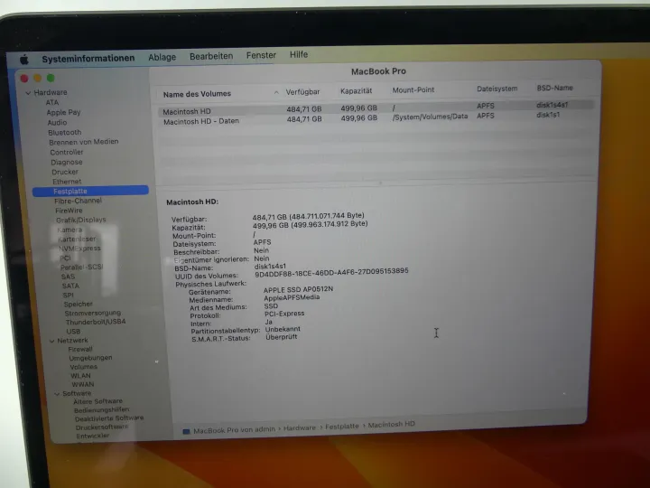Image resolution: width=650 pixels, height=488 pixels.
Task: Select Druckersoftware under Software
Action: click(x=101, y=427)
